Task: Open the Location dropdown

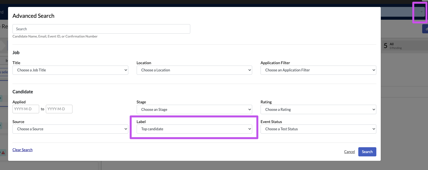Action: pos(194,70)
